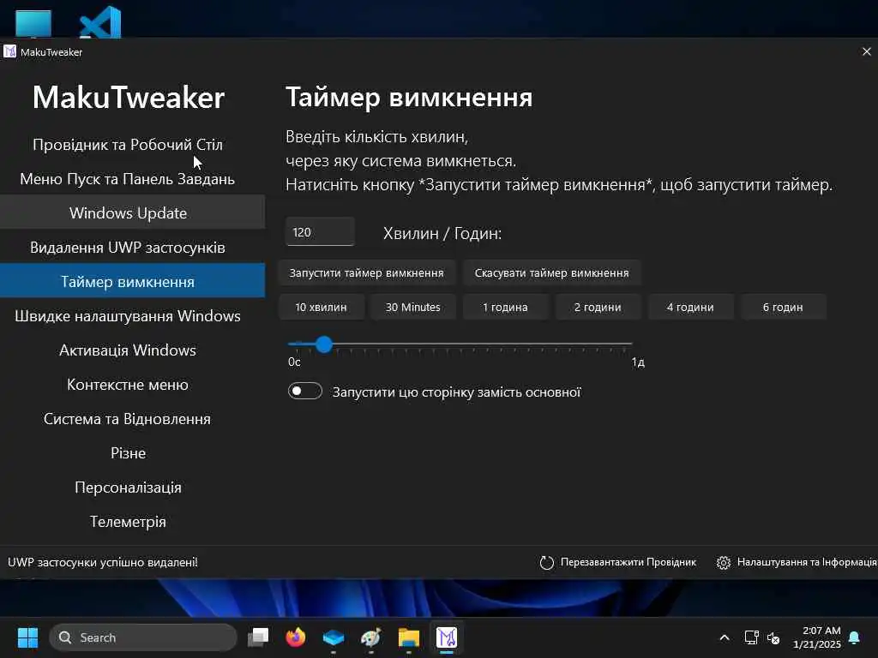
Task: Choose the 10 хвилин preset
Action: point(321,308)
